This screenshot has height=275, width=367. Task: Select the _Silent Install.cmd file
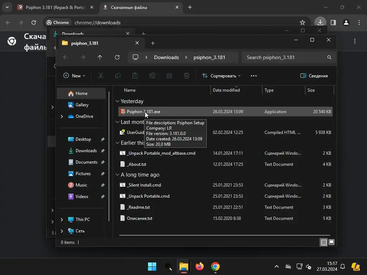pos(225,185)
